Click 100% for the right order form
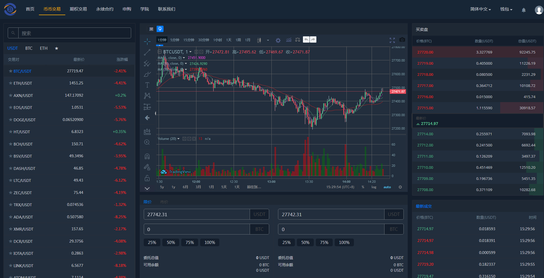 pos(344,243)
